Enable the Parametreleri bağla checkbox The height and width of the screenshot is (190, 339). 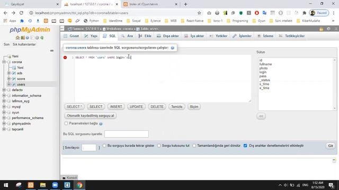(x=66, y=123)
